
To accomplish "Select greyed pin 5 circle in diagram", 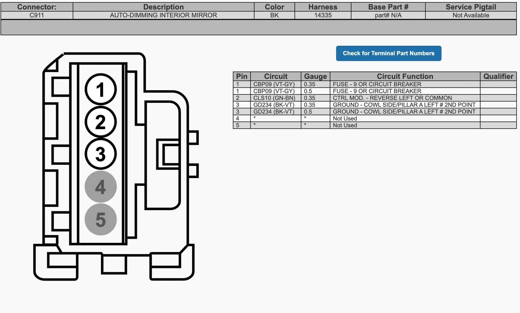I will [x=101, y=219].
